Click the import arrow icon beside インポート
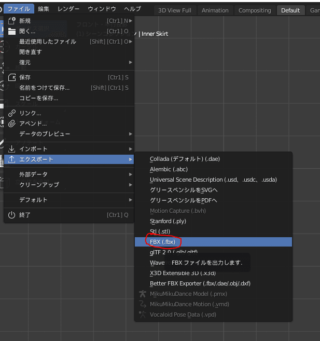 point(12,149)
